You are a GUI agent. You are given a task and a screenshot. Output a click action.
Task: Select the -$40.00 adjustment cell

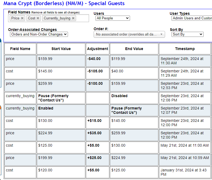click(x=97, y=61)
